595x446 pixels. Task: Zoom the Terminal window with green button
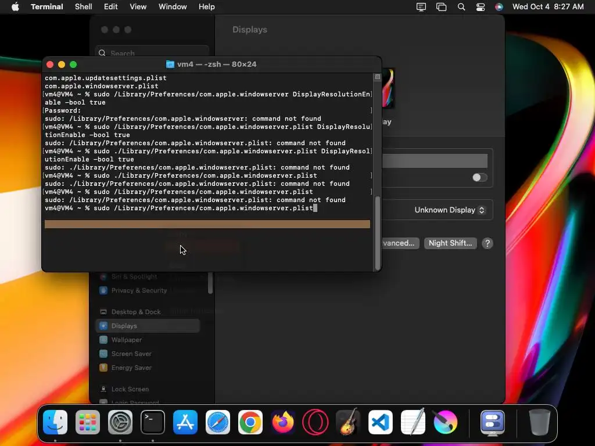click(73, 64)
